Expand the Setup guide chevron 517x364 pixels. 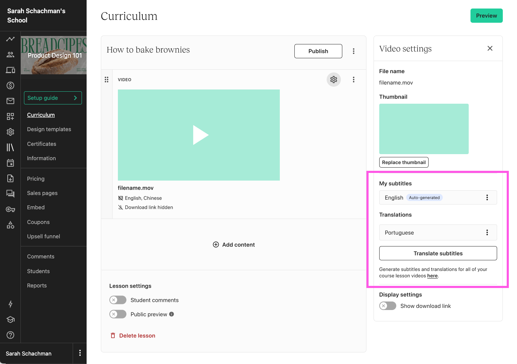pyautogui.click(x=75, y=98)
